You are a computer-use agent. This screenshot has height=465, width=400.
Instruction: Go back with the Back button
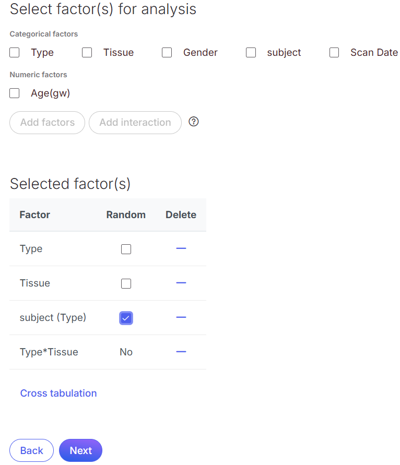(31, 450)
